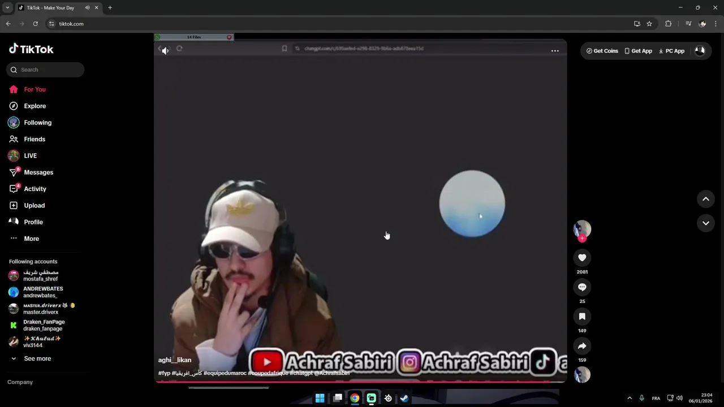Open Messages in the sidebar
Image resolution: width=724 pixels, height=407 pixels.
[x=31, y=172]
